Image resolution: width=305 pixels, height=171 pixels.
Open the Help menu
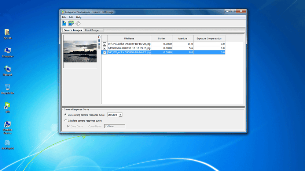click(78, 17)
